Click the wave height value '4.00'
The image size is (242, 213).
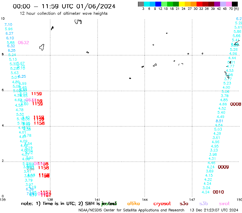point(226,87)
